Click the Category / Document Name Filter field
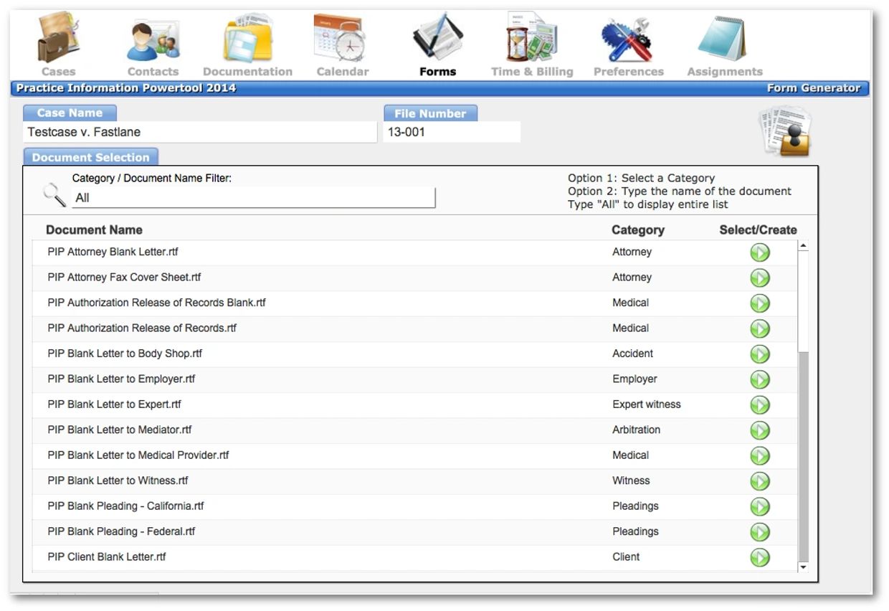889x611 pixels. (253, 198)
